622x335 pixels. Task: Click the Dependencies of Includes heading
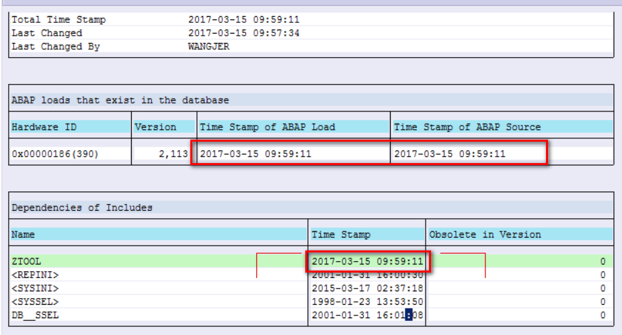82,207
